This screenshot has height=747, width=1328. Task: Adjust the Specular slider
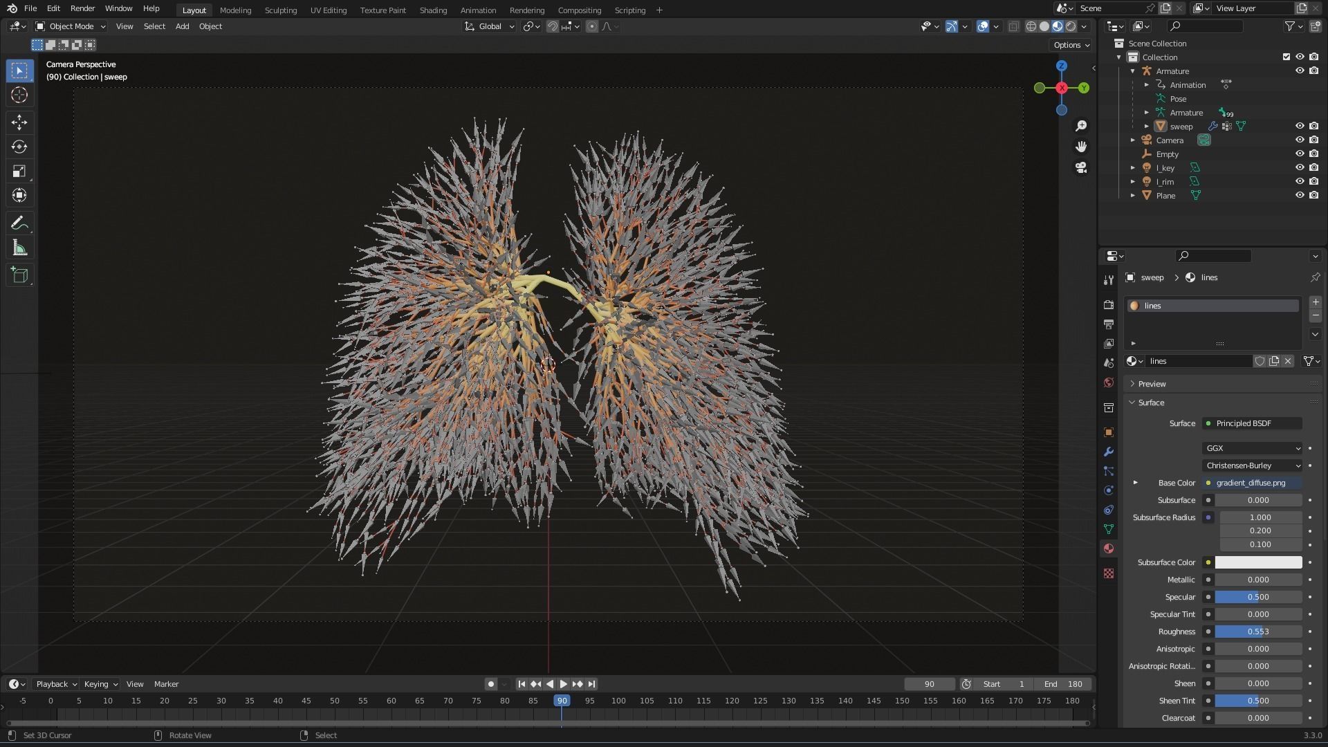pyautogui.click(x=1258, y=597)
